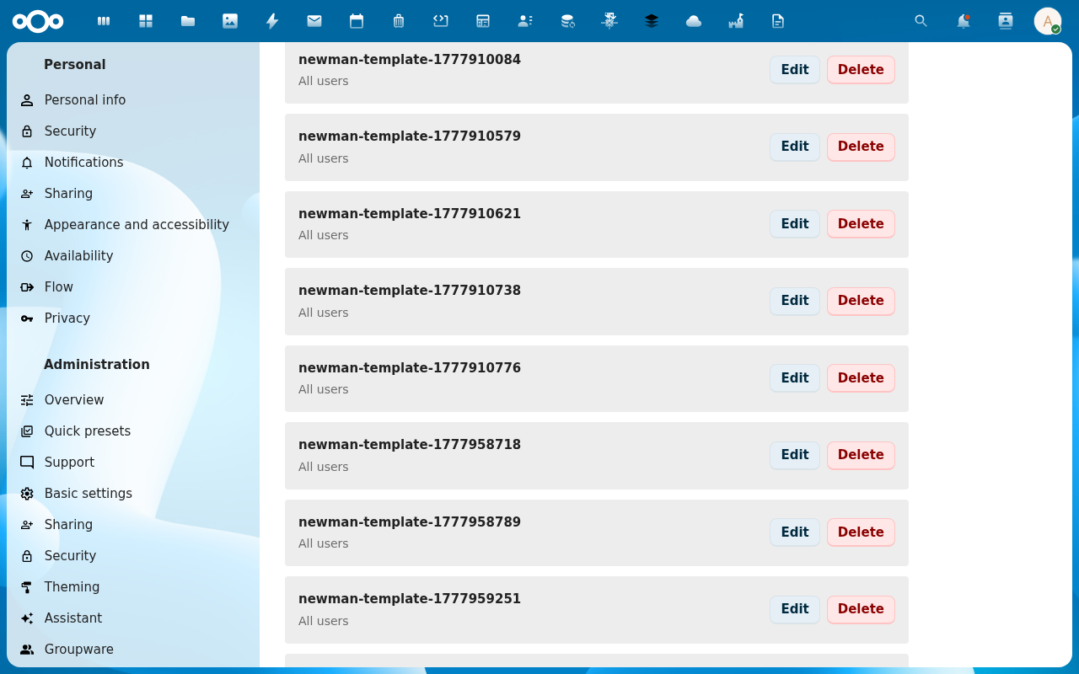Edit newman-template-1777958718

795,455
